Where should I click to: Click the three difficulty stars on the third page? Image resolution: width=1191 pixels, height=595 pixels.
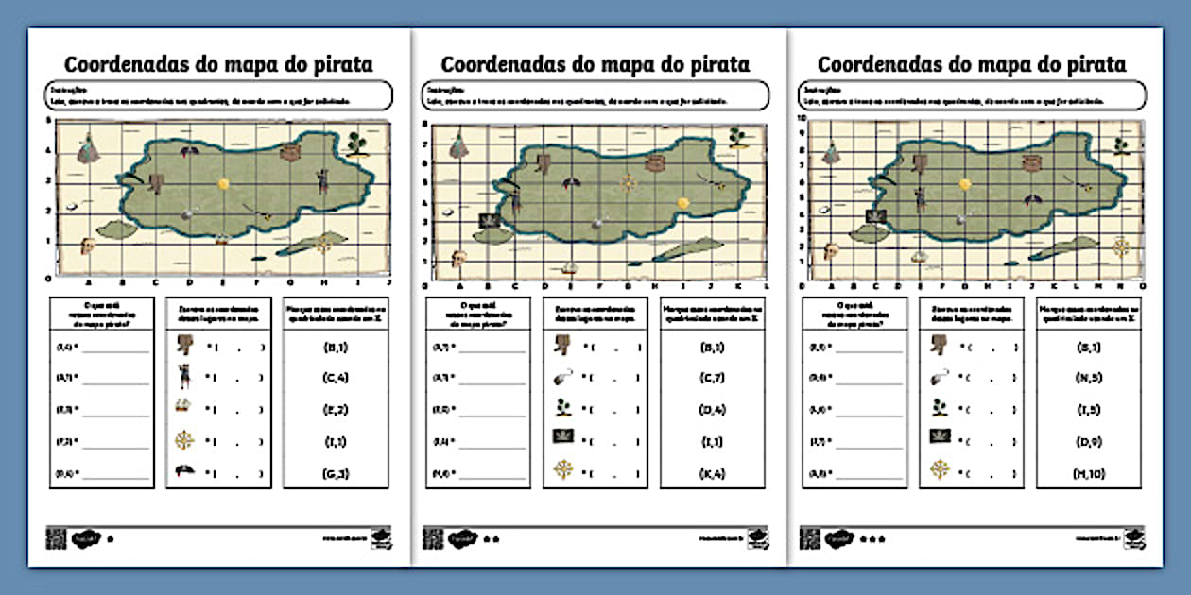[x=870, y=538]
